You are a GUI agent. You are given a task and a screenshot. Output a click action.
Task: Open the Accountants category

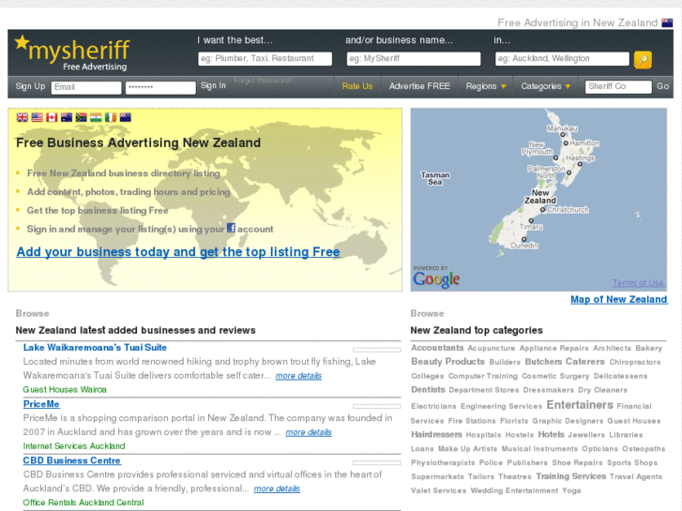tap(437, 348)
